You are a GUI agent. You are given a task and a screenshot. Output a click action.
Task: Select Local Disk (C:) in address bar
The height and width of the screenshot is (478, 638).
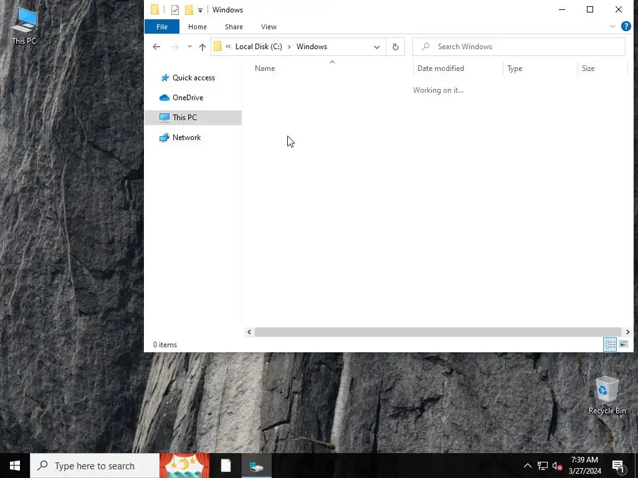(259, 47)
